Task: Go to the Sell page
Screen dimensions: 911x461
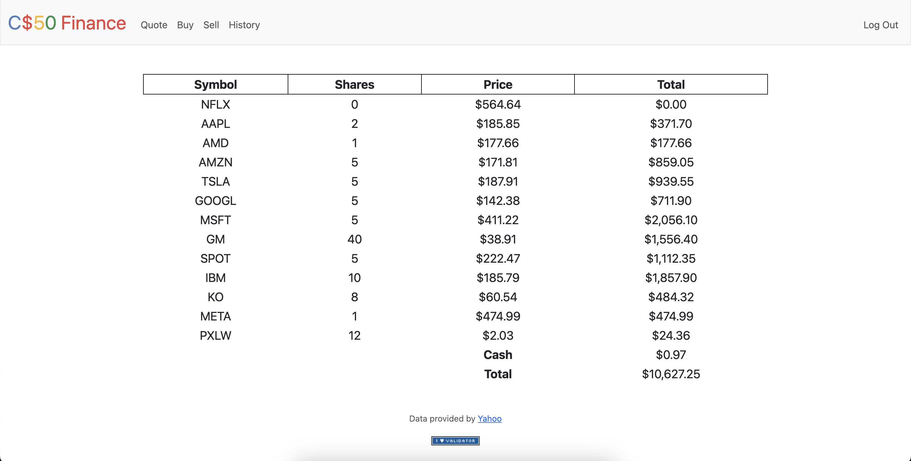Action: click(211, 25)
